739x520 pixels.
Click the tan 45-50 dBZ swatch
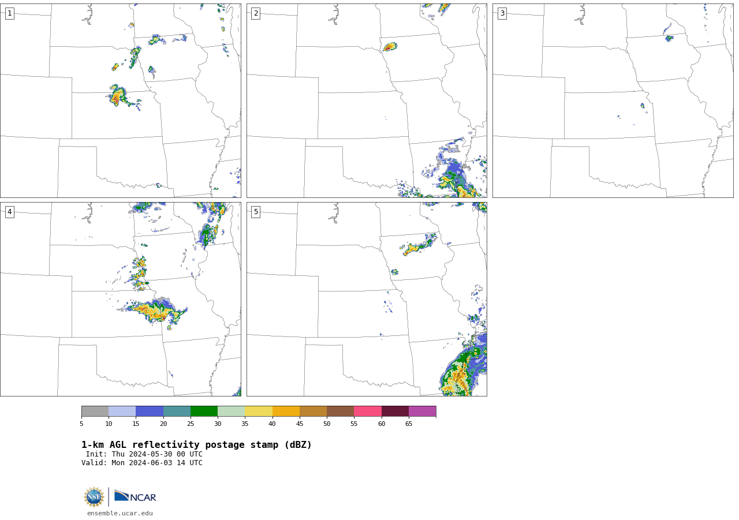(x=313, y=411)
